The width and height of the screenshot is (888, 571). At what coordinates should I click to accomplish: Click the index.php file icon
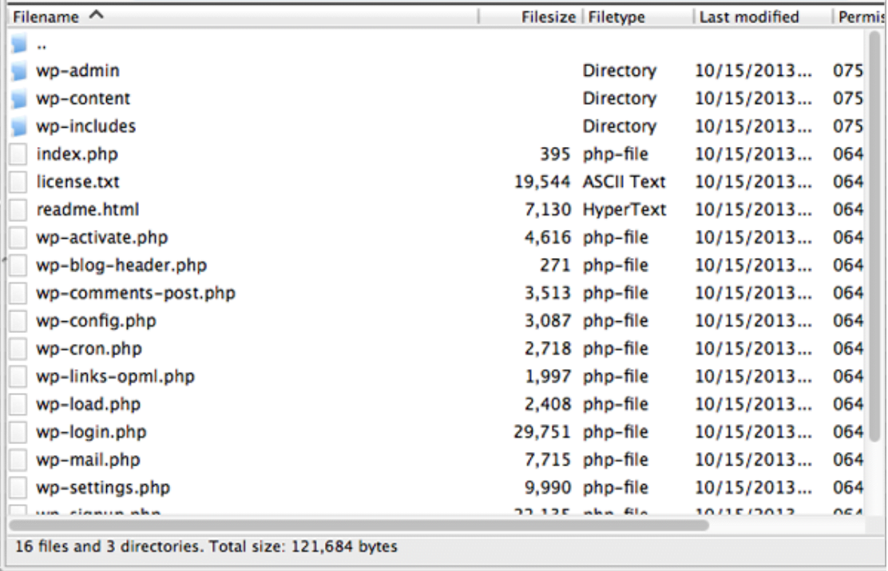click(18, 154)
